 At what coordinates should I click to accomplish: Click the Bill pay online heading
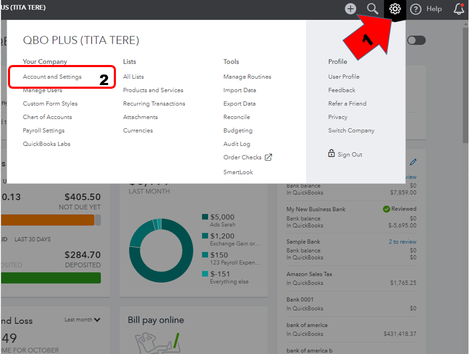pos(156,320)
